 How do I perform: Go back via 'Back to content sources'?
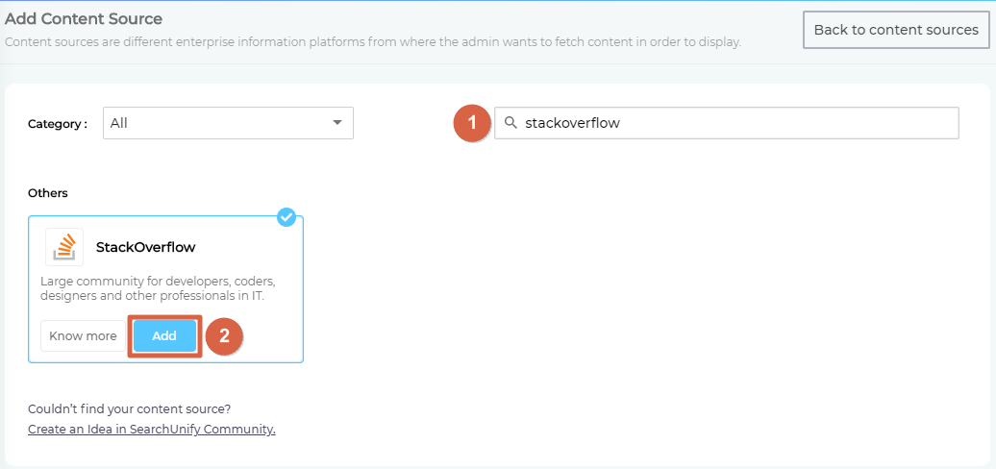(x=895, y=30)
